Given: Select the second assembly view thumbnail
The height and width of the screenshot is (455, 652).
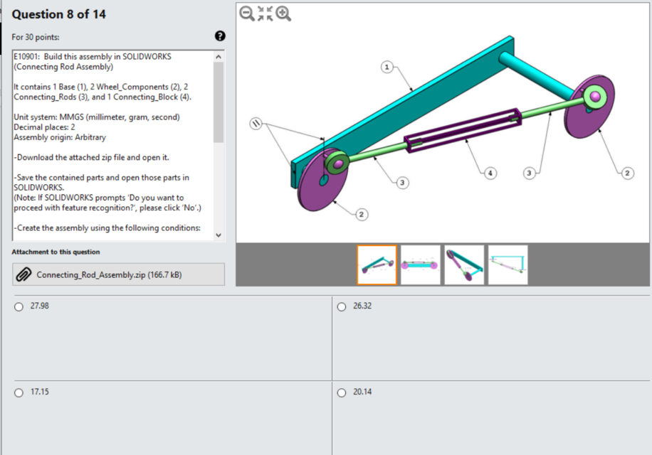Looking at the screenshot, I should [x=420, y=264].
